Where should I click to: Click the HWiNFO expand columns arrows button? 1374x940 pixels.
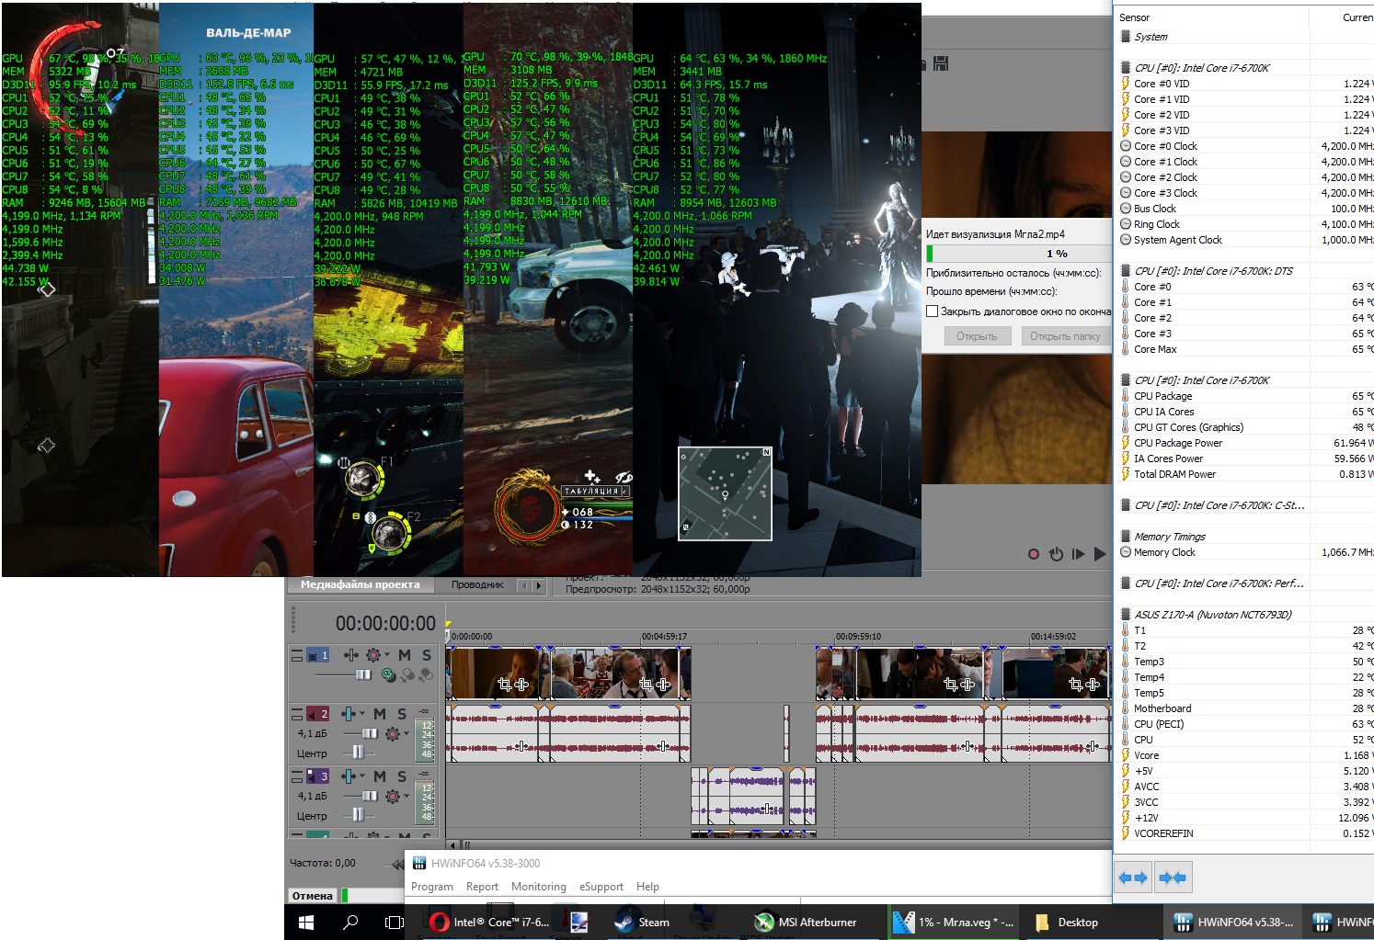tap(1132, 878)
